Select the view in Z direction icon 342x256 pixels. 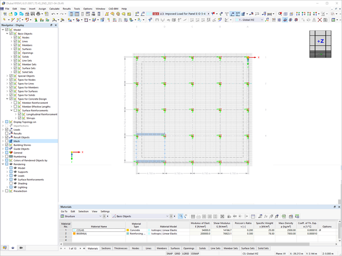pyautogui.click(x=309, y=14)
